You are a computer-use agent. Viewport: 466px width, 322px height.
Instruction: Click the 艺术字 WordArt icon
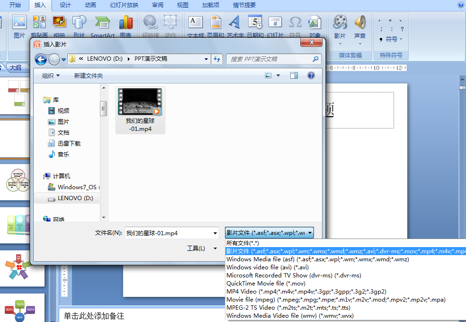coord(235,22)
